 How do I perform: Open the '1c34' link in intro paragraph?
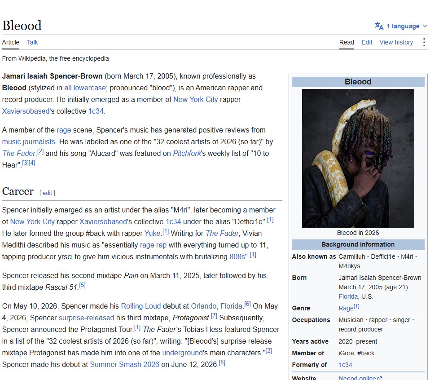click(x=96, y=111)
